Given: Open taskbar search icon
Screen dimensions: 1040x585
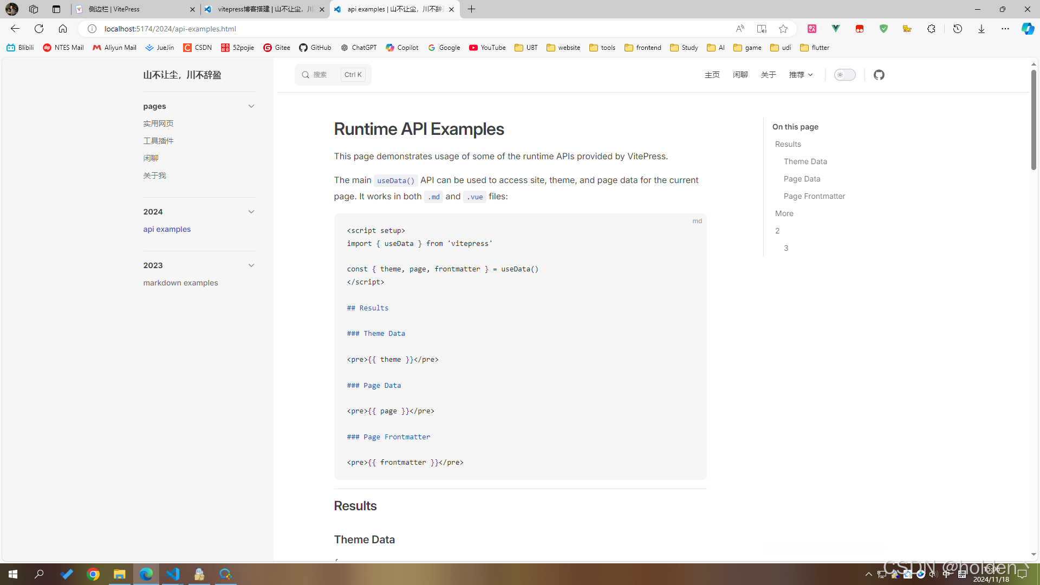Looking at the screenshot, I should click(39, 574).
